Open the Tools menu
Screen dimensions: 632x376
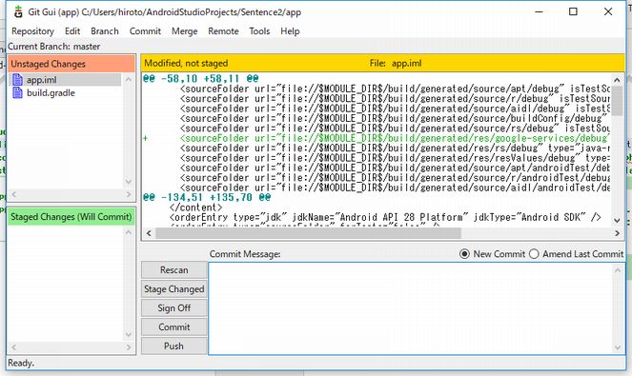tap(259, 31)
